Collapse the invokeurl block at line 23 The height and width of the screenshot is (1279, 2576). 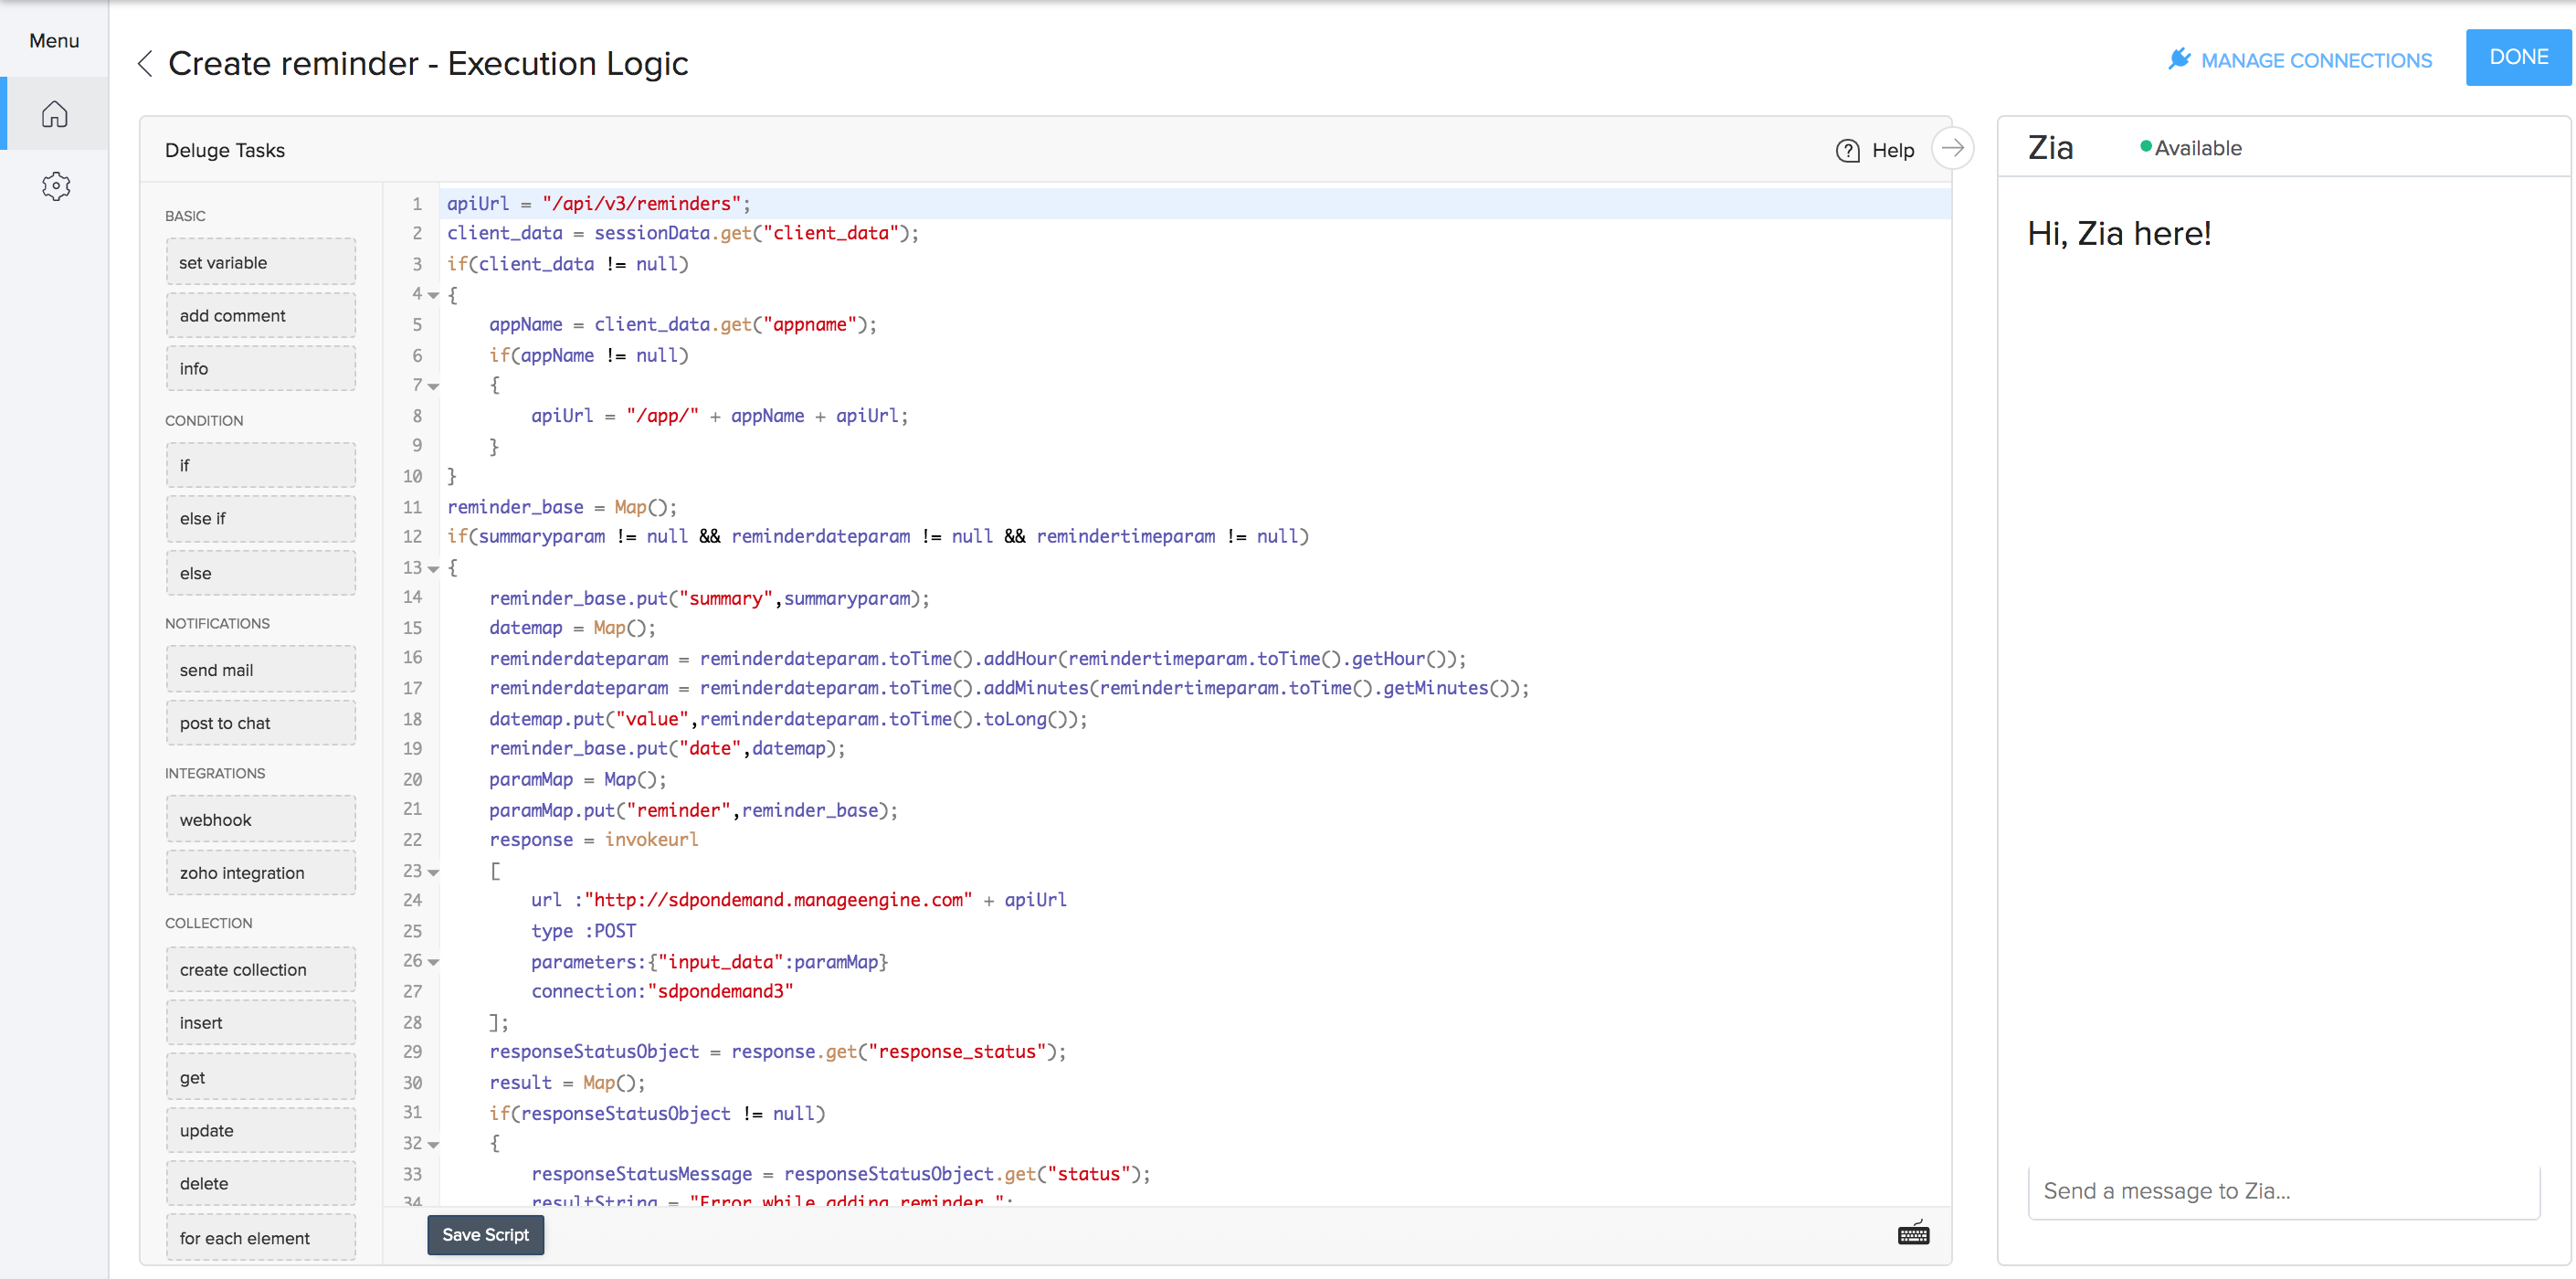coord(433,872)
